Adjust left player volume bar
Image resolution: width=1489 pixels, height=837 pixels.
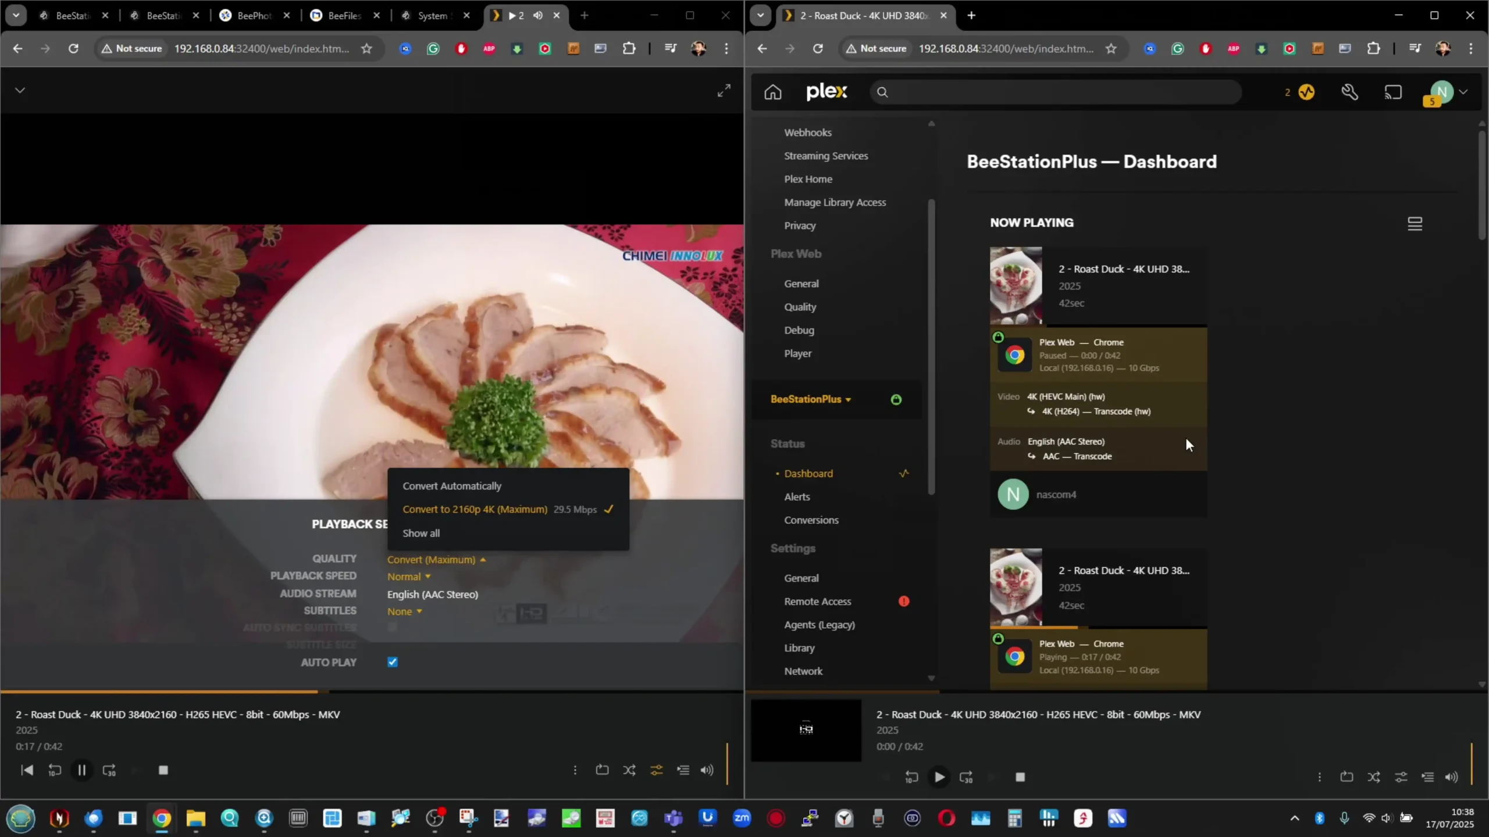727,763
